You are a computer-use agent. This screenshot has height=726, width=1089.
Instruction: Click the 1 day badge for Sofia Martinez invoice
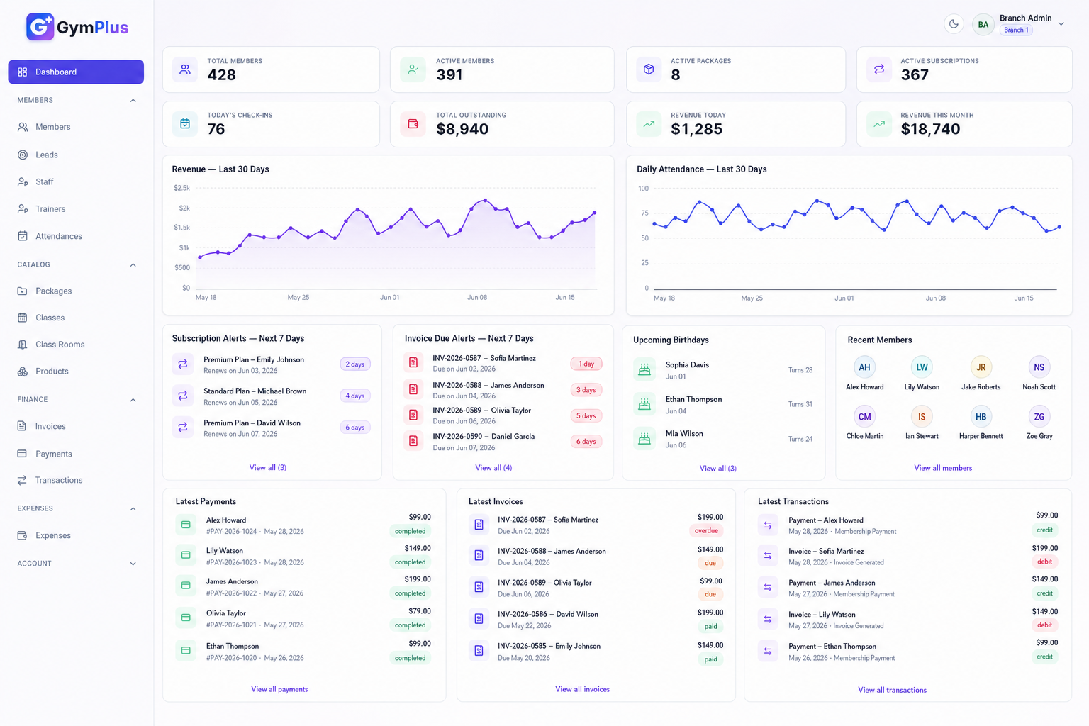[x=586, y=364]
